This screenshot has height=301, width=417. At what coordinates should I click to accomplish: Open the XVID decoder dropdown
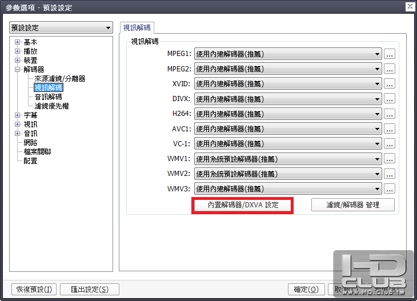288,84
